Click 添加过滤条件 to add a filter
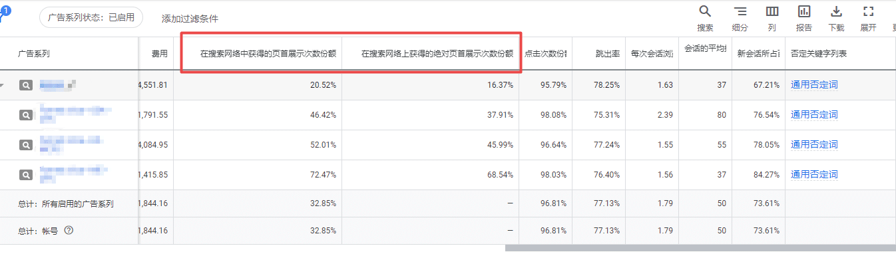This screenshot has width=896, height=254. (190, 19)
